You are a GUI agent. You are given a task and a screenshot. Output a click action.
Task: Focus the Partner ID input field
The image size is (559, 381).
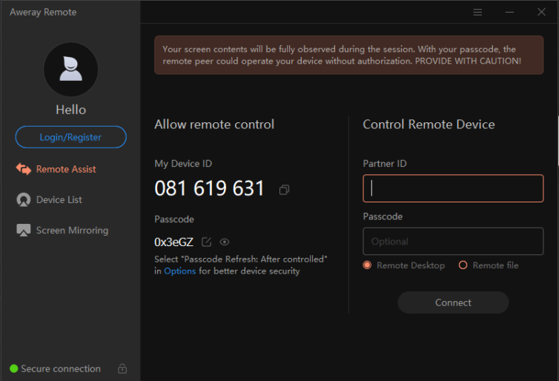point(453,188)
